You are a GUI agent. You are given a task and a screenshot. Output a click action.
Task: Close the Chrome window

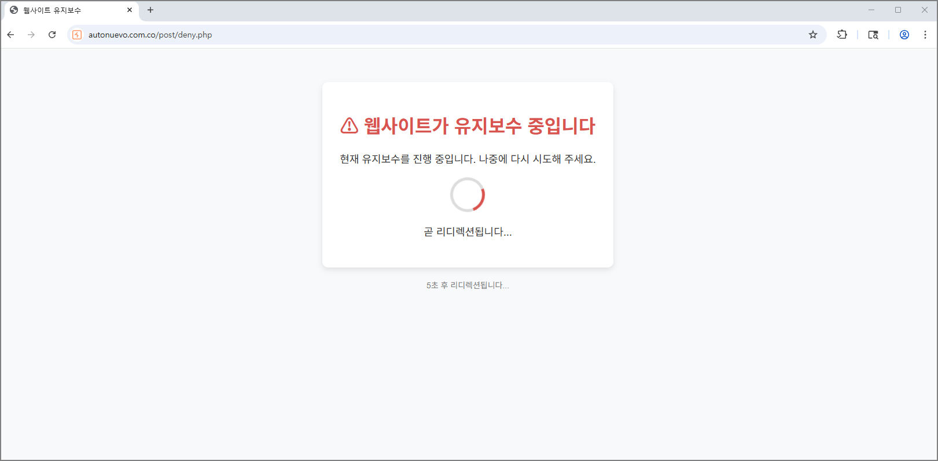pyautogui.click(x=925, y=10)
